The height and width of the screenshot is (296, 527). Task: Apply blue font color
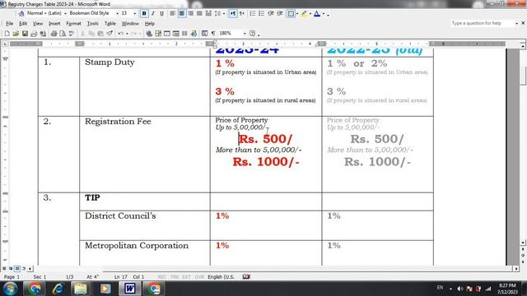click(x=317, y=13)
